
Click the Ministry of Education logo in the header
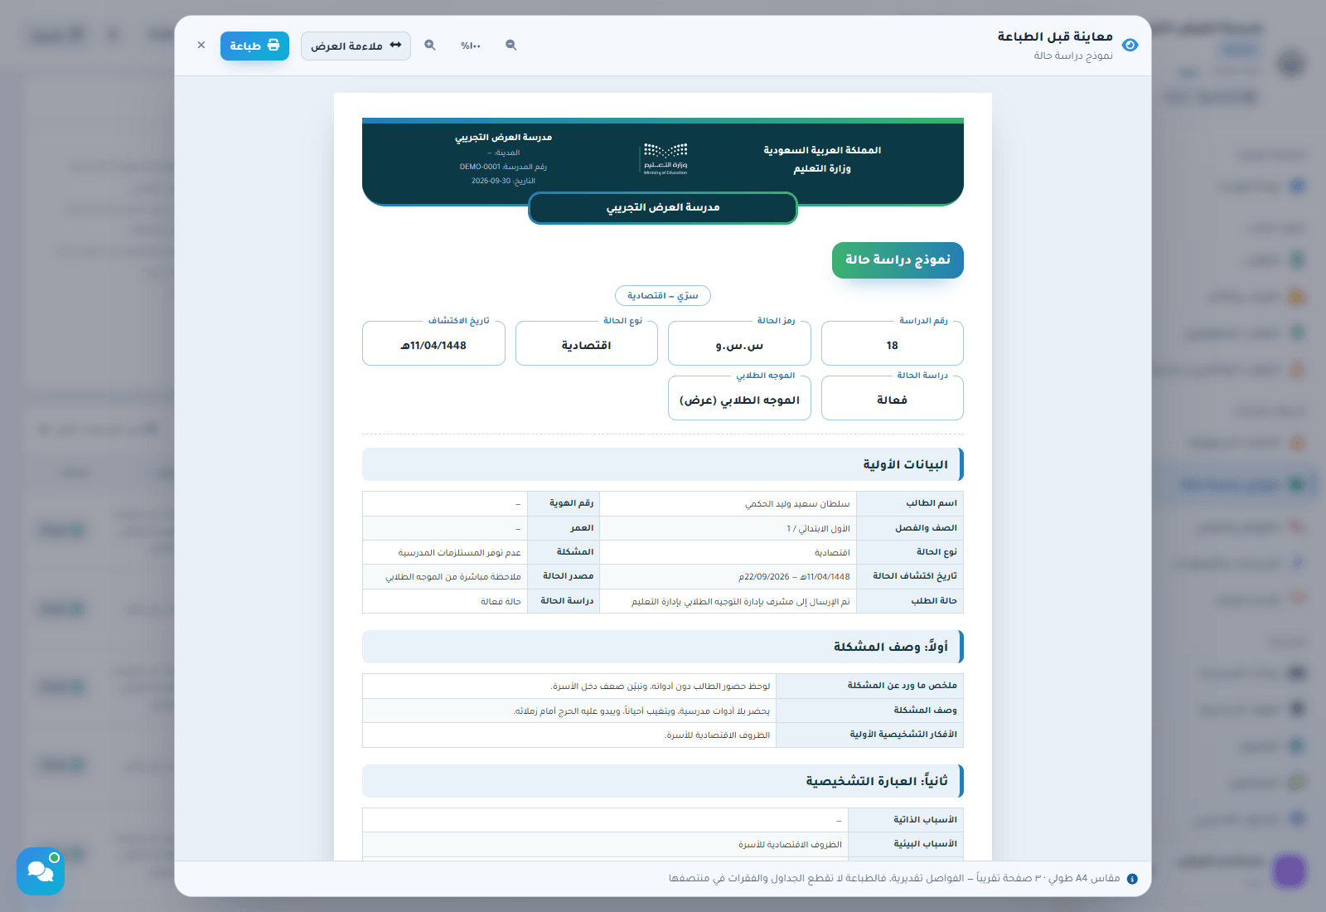coord(665,158)
